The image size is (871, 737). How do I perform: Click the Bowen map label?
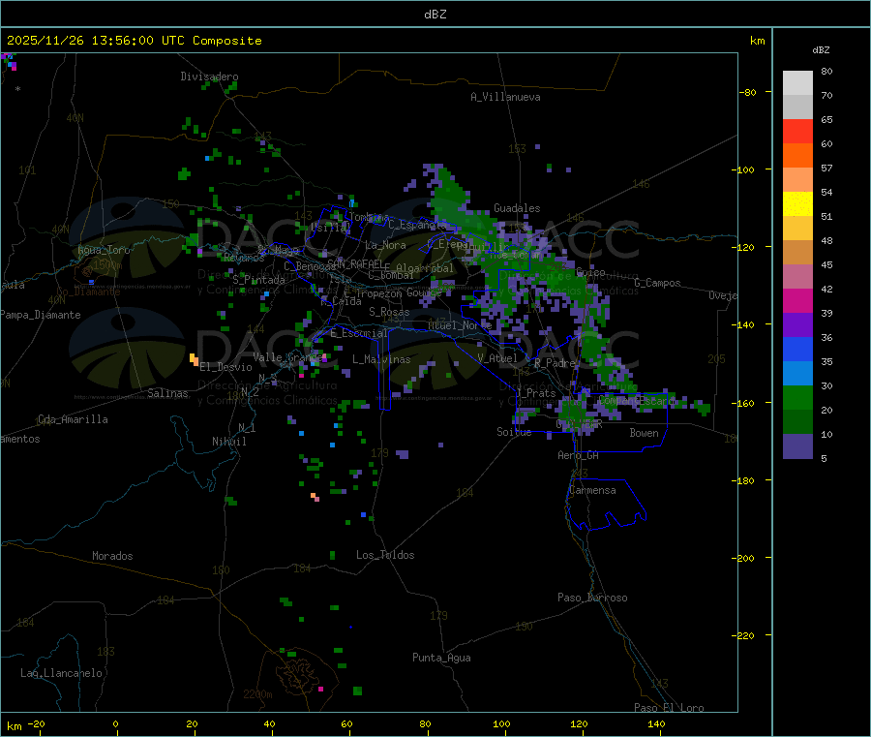[644, 433]
